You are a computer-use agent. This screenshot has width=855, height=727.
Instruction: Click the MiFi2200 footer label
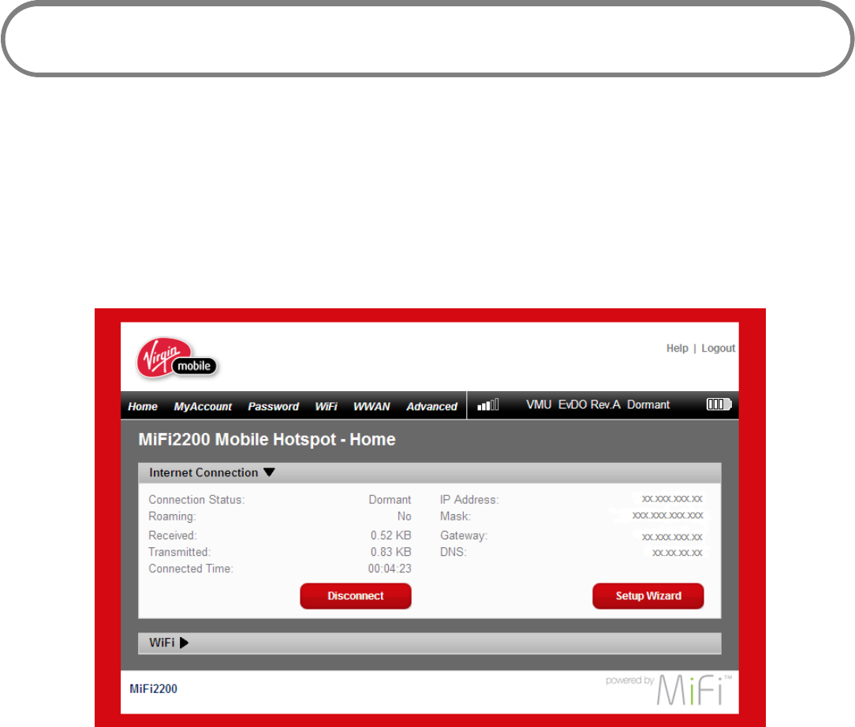click(x=153, y=689)
